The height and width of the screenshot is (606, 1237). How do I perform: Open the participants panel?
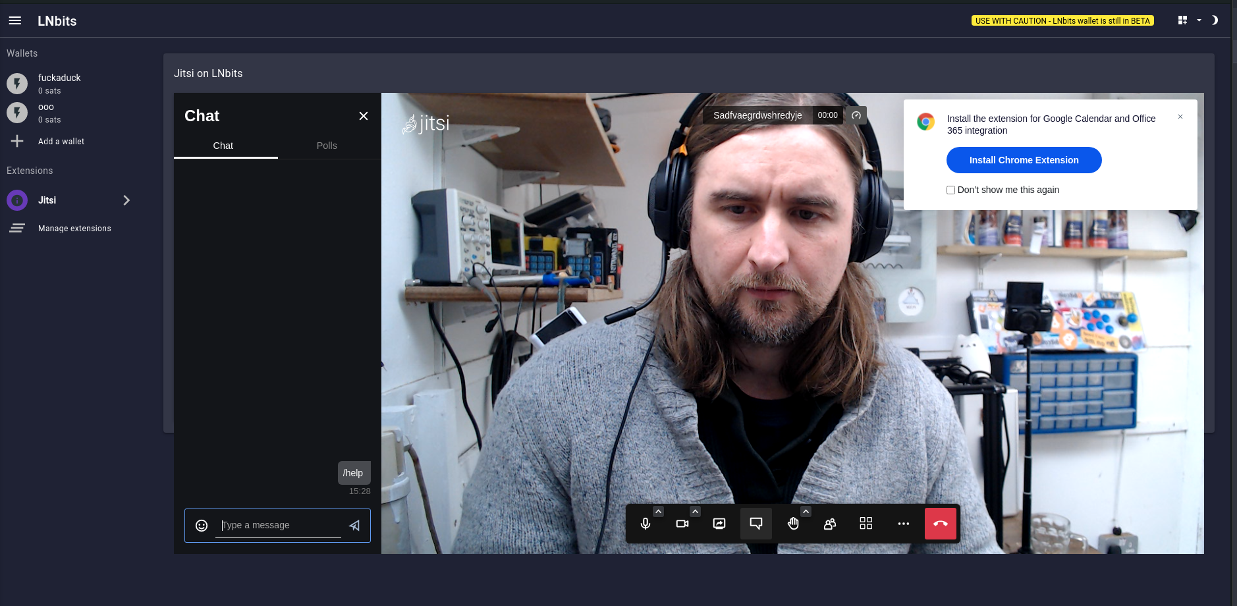(x=830, y=524)
